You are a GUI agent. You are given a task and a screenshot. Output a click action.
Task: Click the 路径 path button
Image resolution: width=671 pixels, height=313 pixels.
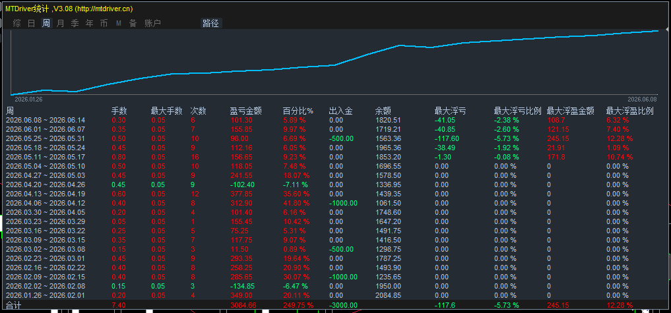click(211, 24)
